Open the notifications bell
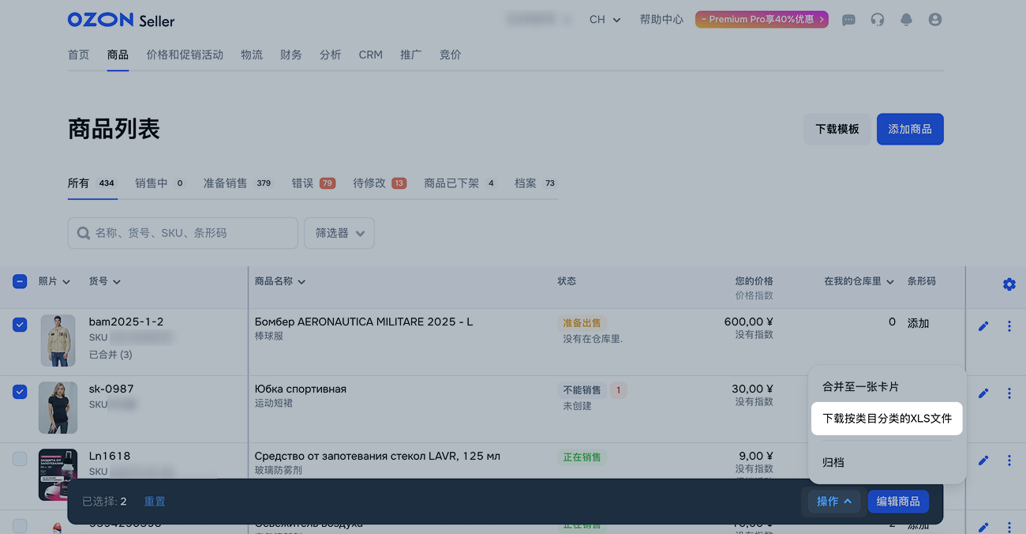1026x534 pixels. (906, 20)
